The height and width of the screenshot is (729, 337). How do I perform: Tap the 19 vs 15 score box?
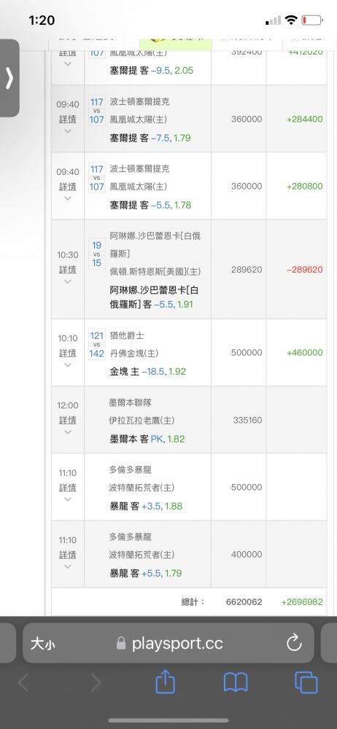pos(97,254)
